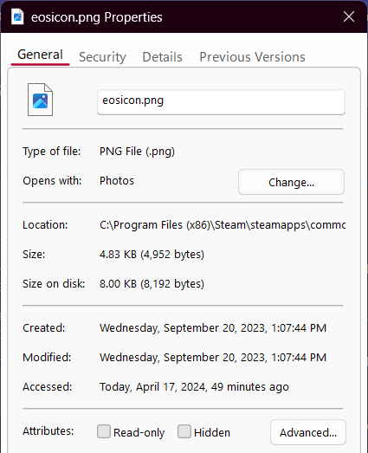The width and height of the screenshot is (368, 453).
Task: Enable the Read-only checkbox
Action: point(104,431)
